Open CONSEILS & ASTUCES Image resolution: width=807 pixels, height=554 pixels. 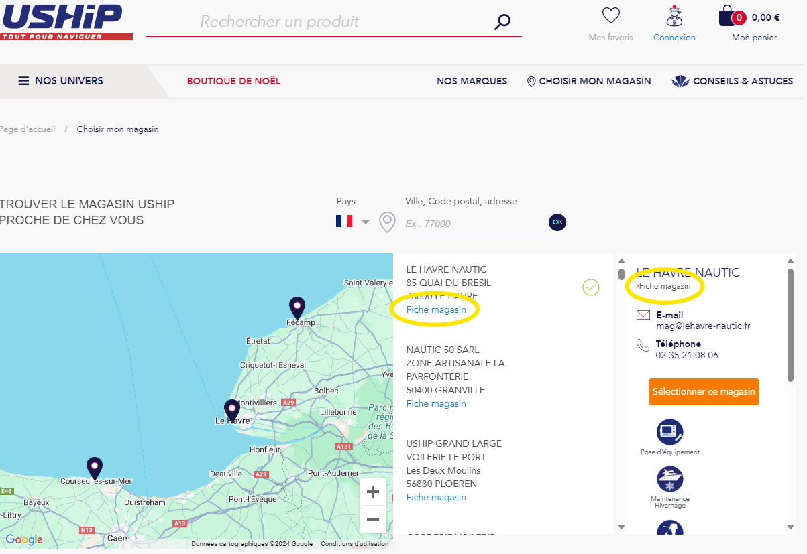(733, 81)
